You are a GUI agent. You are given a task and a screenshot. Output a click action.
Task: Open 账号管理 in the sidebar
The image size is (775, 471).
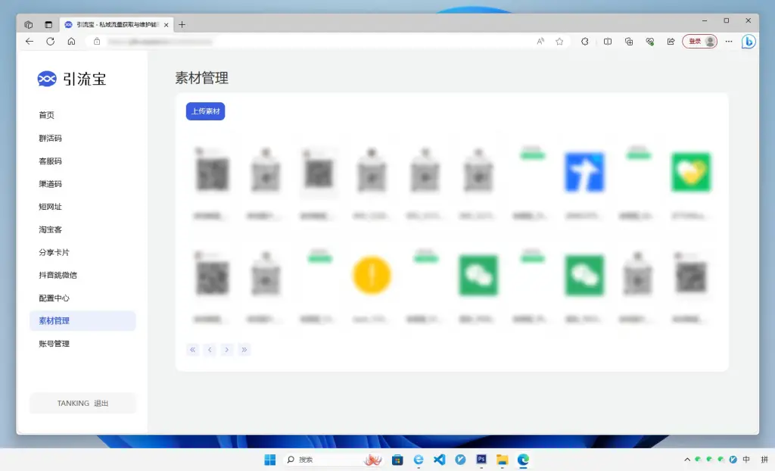point(54,344)
